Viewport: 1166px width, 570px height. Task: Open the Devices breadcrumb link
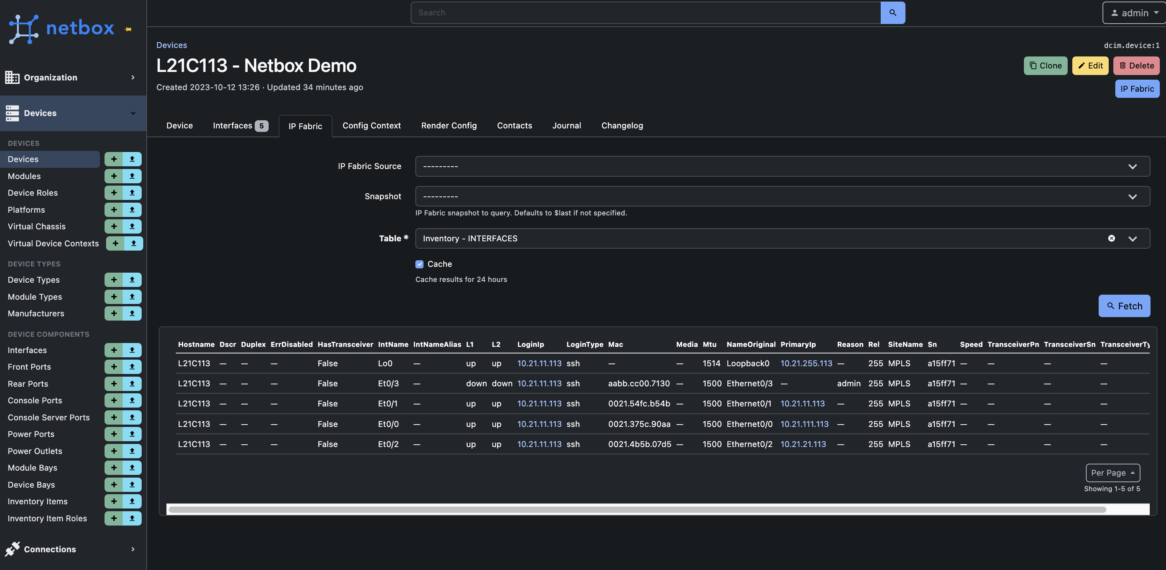(171, 45)
